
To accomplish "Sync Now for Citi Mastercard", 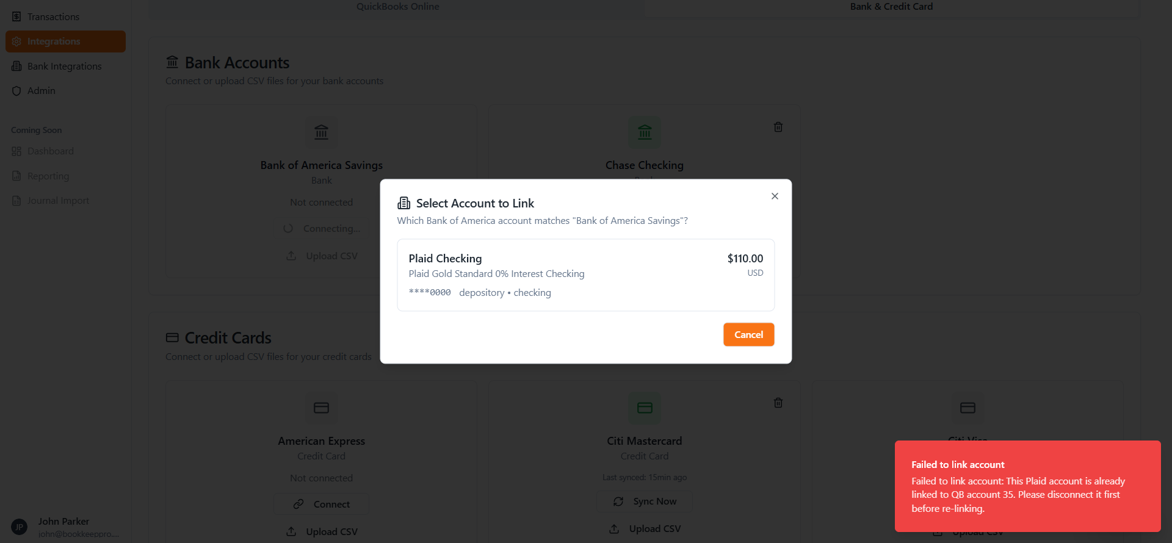I will tap(645, 502).
